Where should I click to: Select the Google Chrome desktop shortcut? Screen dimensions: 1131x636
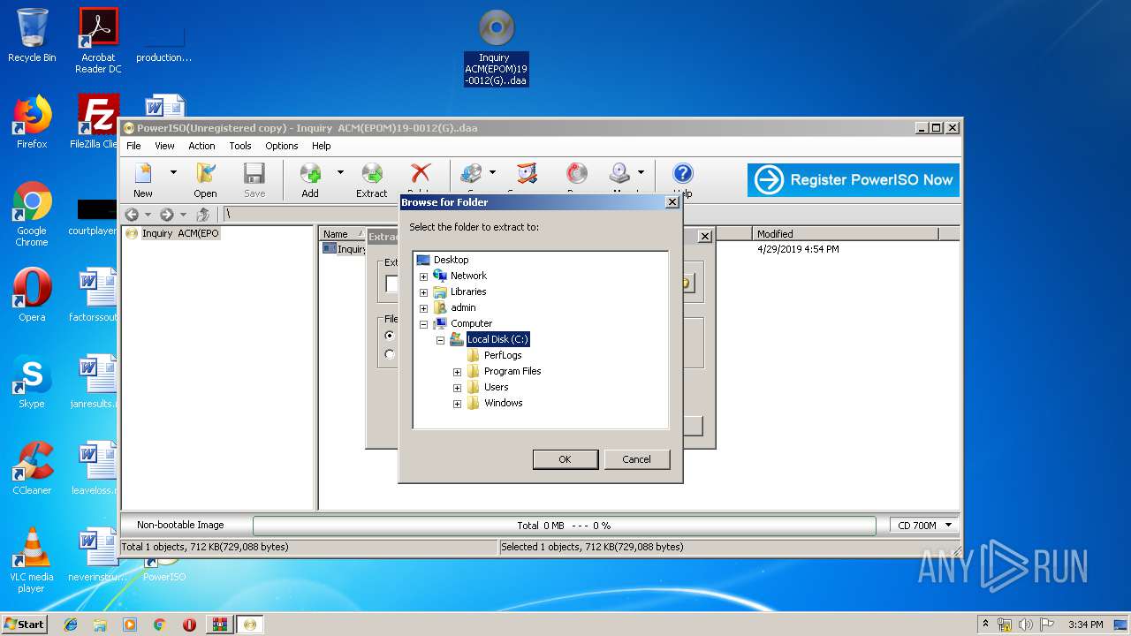pyautogui.click(x=32, y=214)
